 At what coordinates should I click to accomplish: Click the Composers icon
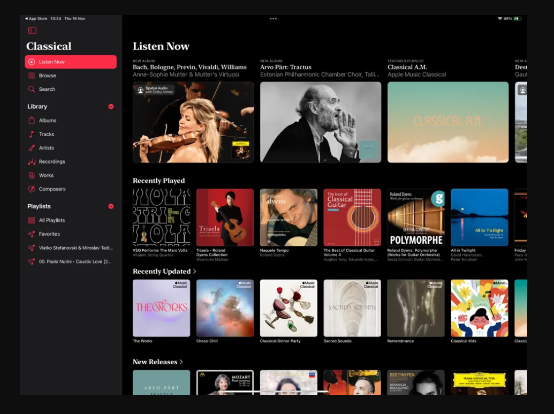32,189
